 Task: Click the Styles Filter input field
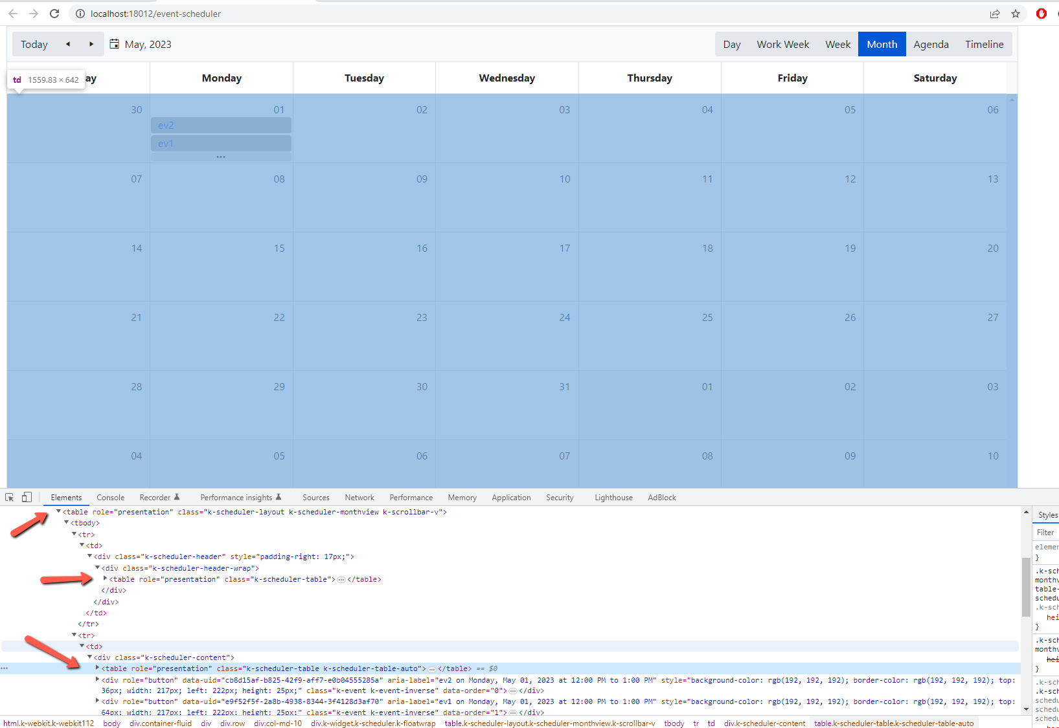coord(1046,533)
